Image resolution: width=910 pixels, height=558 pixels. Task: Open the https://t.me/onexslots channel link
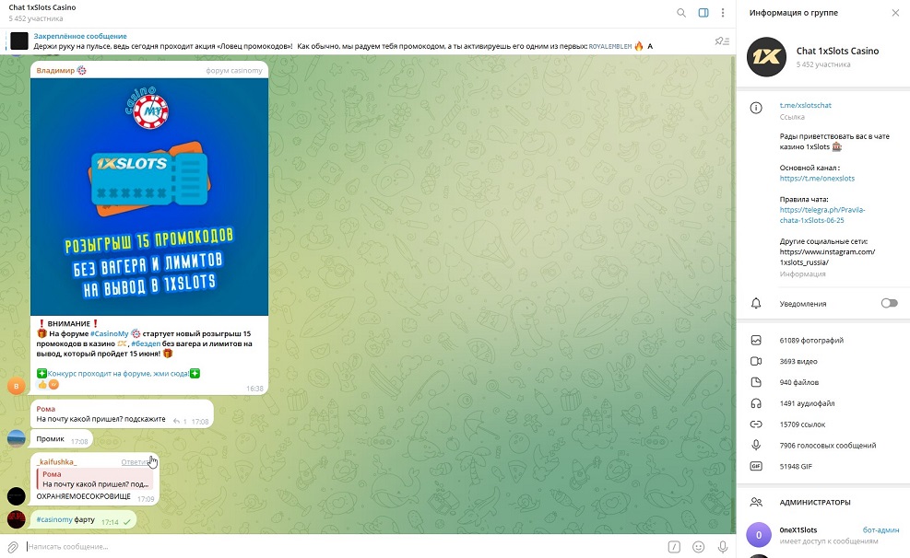point(817,179)
